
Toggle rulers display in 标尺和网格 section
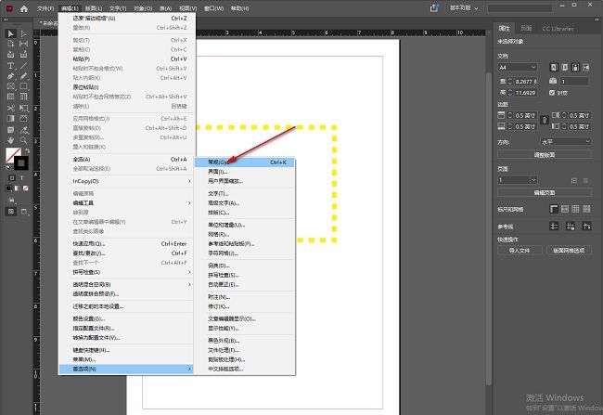[x=555, y=208]
